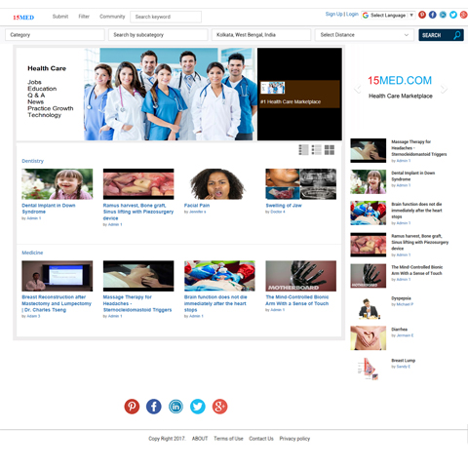This screenshot has height=468, width=468.
Task: Open Mind-Controlled Bionic Arm main thumbnail
Action: (300, 276)
